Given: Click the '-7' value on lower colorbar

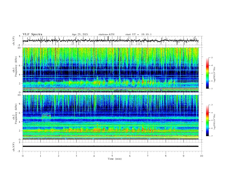Looking at the screenshot, I should click(x=212, y=136).
